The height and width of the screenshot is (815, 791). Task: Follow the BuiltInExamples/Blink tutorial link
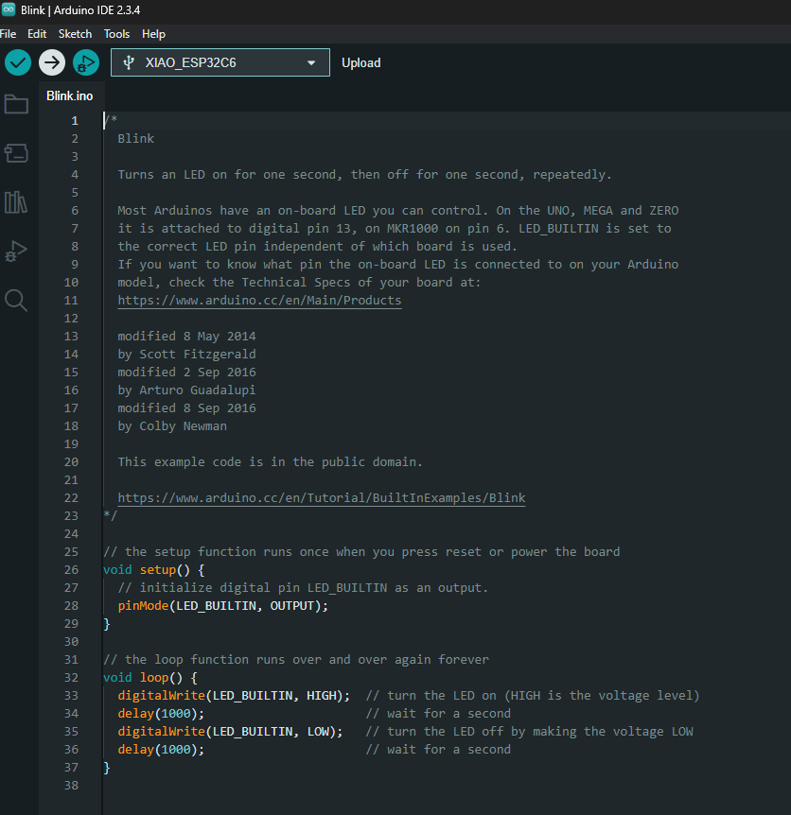(x=322, y=498)
